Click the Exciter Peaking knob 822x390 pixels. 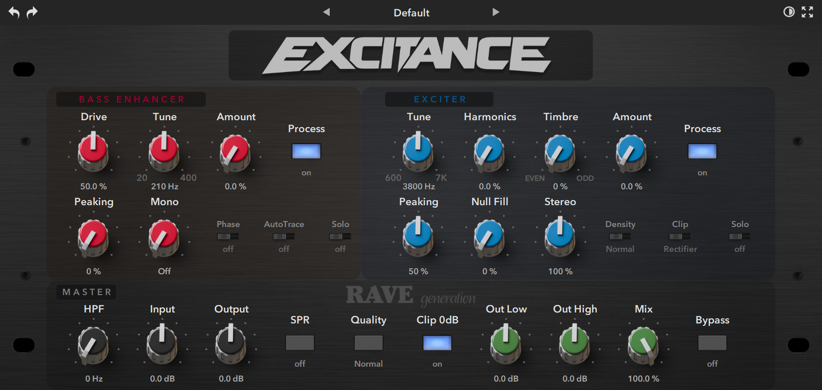(418, 237)
